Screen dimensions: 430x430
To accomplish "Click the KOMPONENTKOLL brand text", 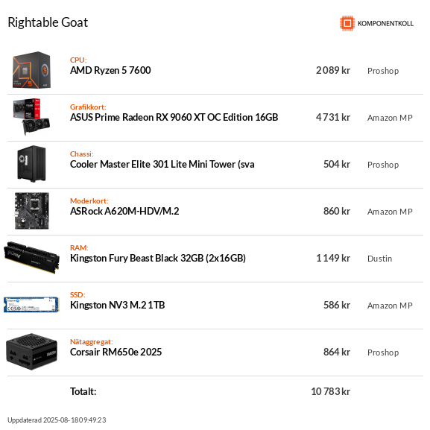I will [385, 24].
